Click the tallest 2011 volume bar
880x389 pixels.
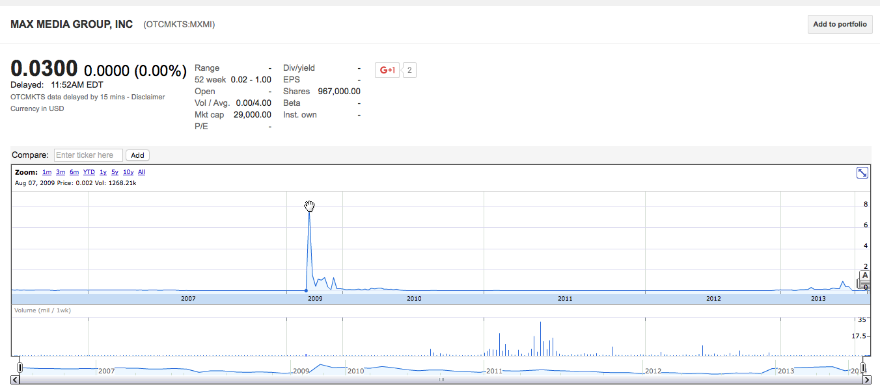(540, 338)
